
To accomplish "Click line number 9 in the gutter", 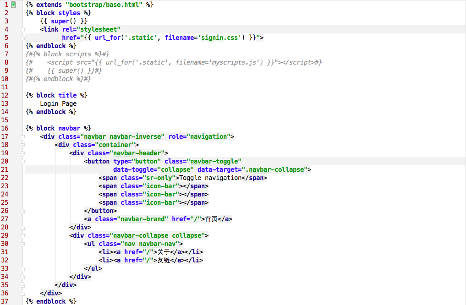I will (x=6, y=71).
